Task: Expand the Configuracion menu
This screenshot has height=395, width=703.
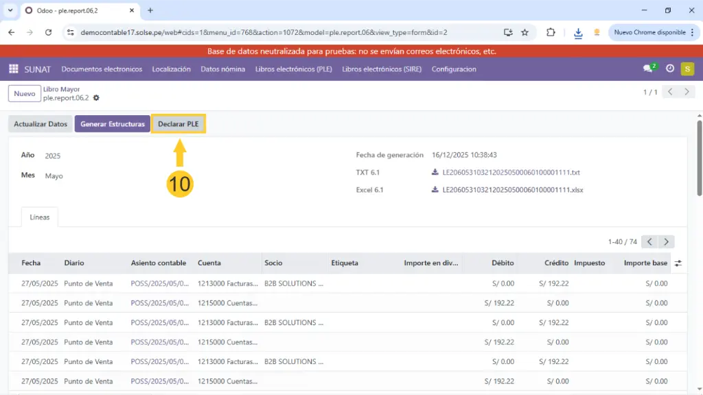Action: pos(454,69)
